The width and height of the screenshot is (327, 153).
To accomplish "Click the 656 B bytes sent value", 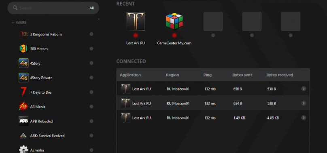I will click(238, 89).
